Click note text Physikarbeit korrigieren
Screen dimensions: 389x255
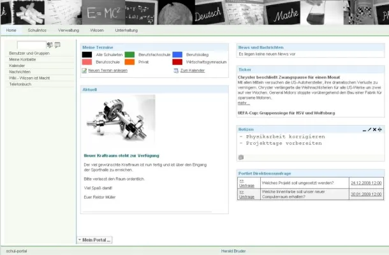(x=285, y=136)
